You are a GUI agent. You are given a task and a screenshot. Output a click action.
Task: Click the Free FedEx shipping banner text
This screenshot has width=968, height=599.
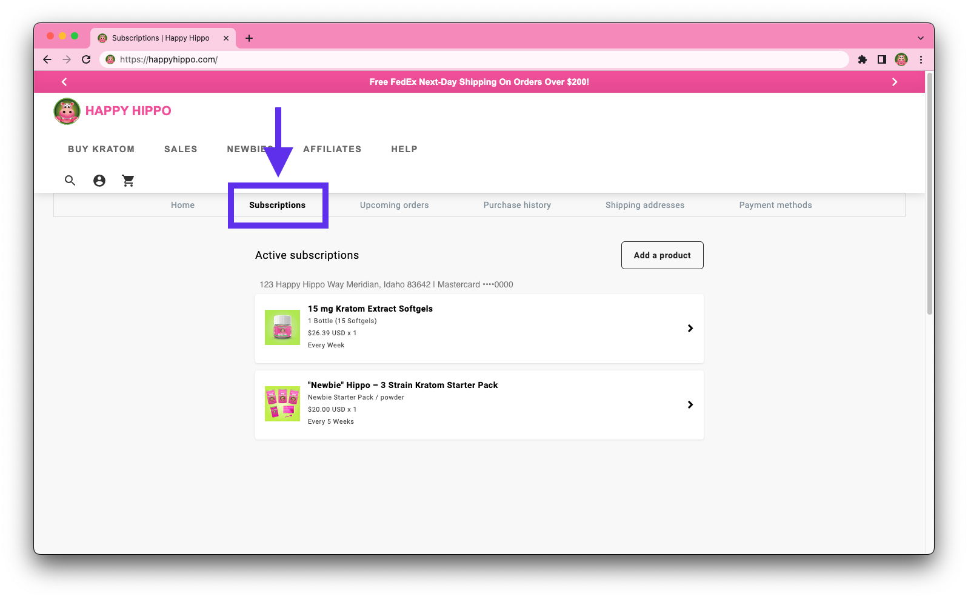(x=479, y=82)
